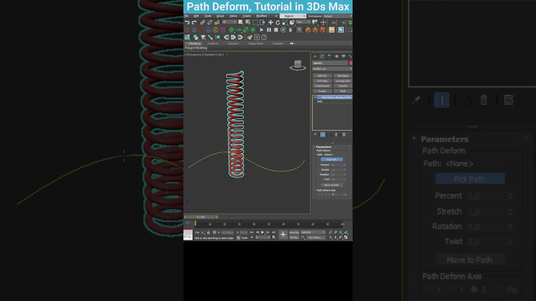This screenshot has width=536, height=301.
Task: Open the All selection filter dropdown
Action: (x=229, y=22)
